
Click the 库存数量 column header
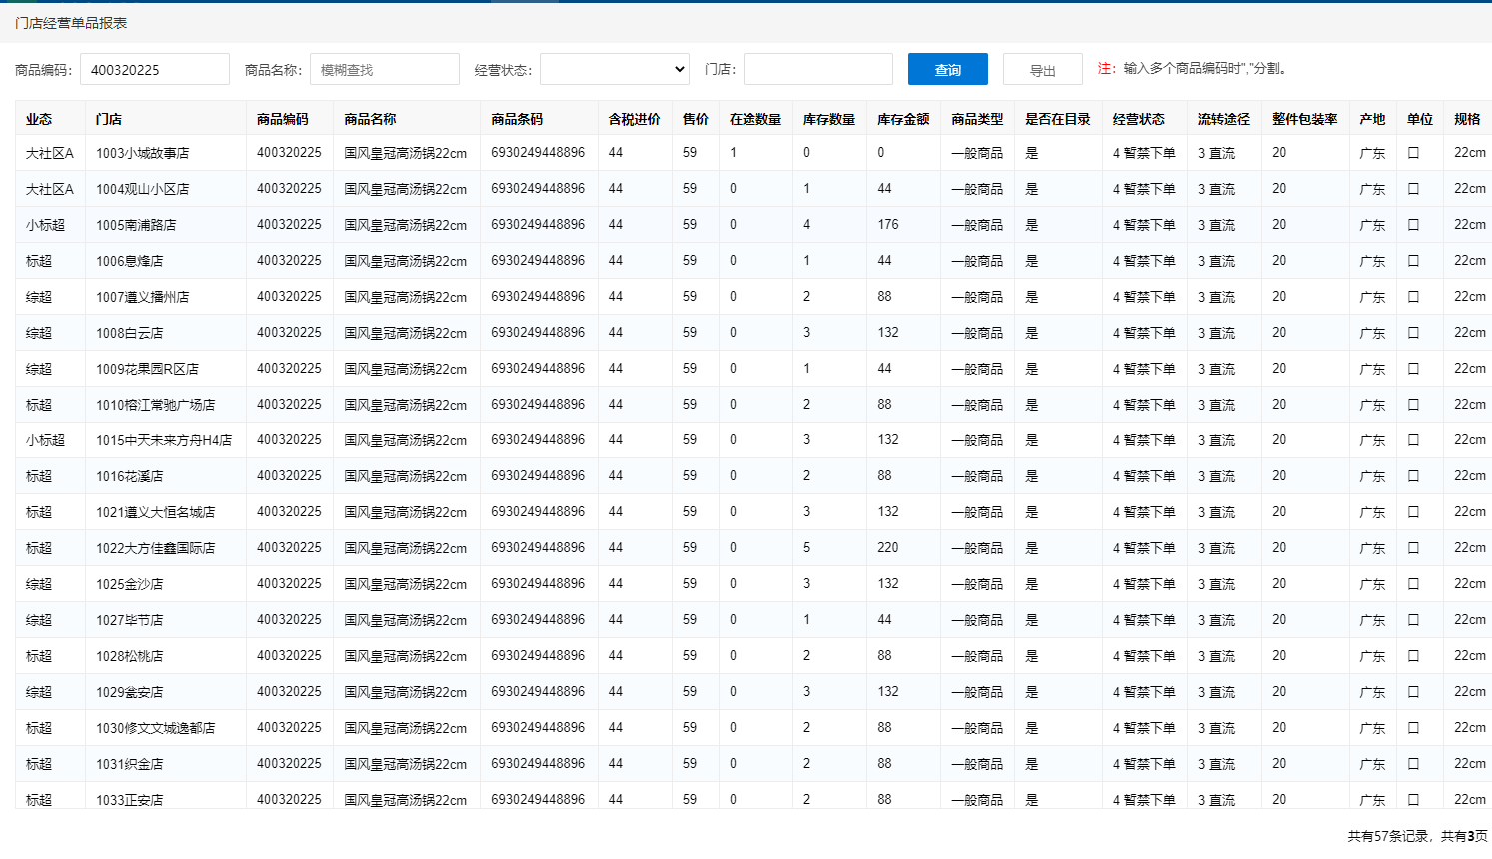(828, 119)
